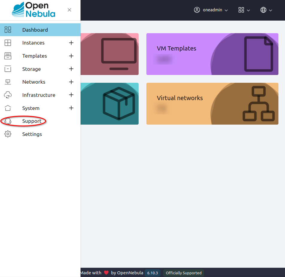Click the by OpenNebula footer link
The image size is (285, 277).
point(127,273)
